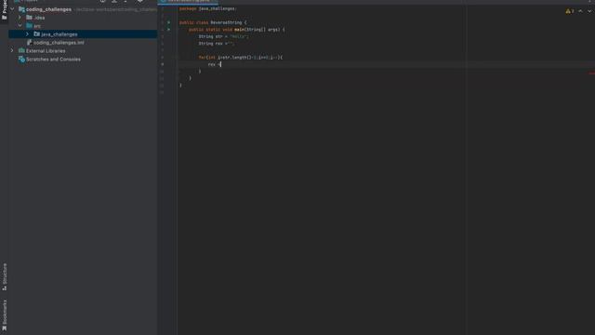Image resolution: width=595 pixels, height=335 pixels.
Task: Collapse the coding_challenges root node
Action: click(12, 9)
